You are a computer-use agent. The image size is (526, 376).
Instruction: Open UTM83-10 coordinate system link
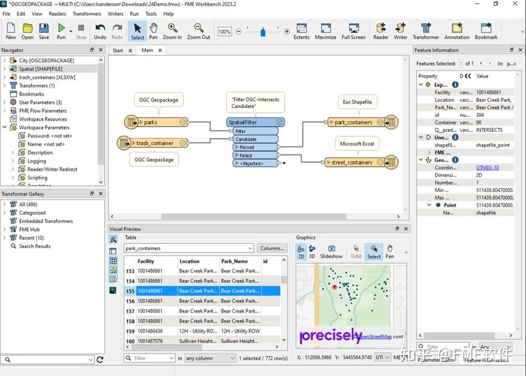tap(488, 167)
